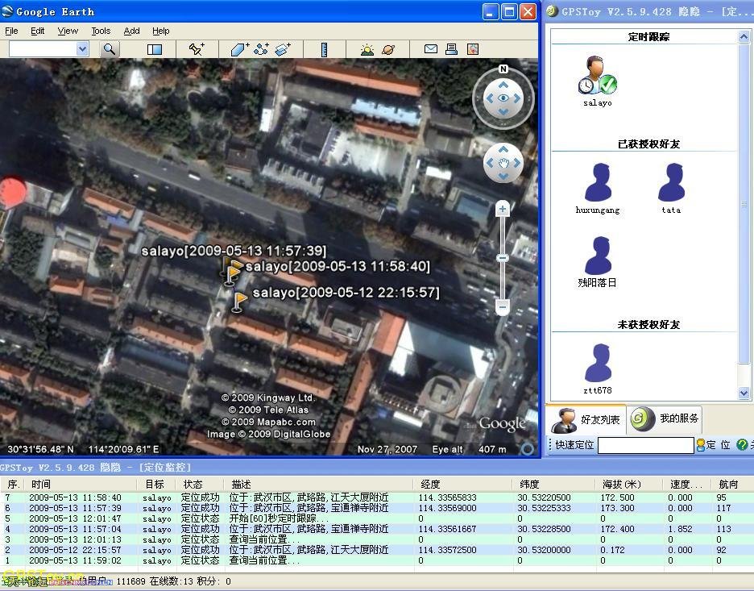
Task: Click the map label salayo[2009-05-13 11:58:40]
Action: [x=338, y=266]
